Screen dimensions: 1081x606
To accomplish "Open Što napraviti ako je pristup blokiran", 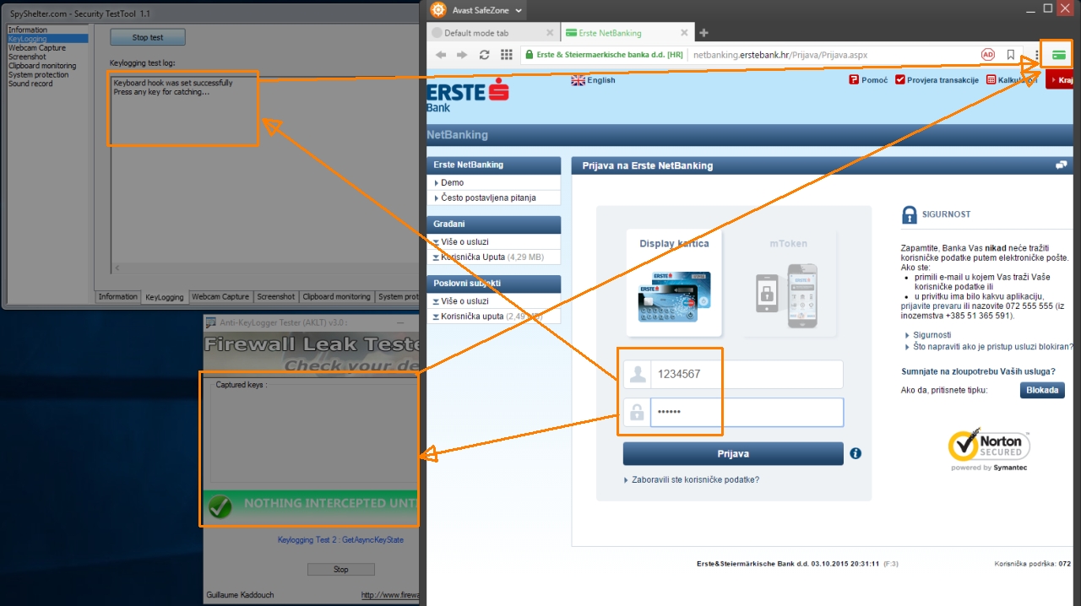I will (992, 347).
